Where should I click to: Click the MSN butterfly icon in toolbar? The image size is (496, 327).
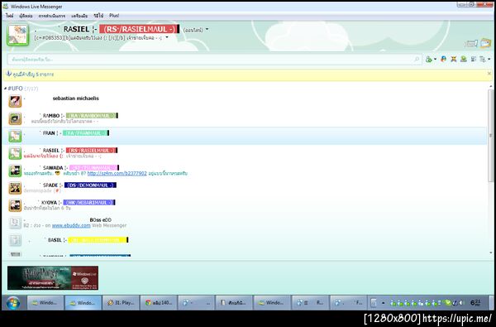443,59
